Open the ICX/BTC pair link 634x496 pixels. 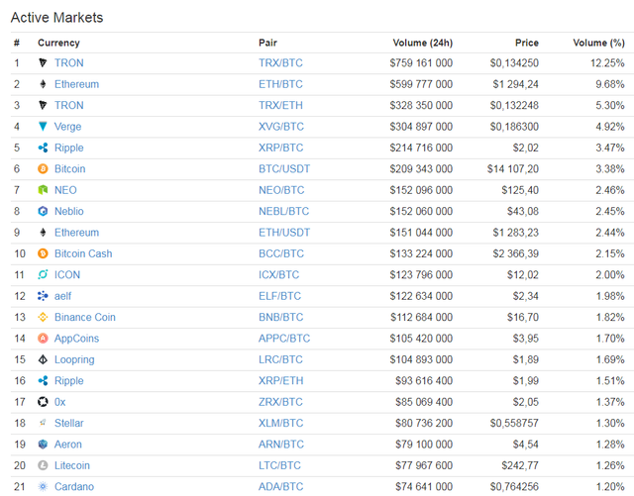pos(279,275)
